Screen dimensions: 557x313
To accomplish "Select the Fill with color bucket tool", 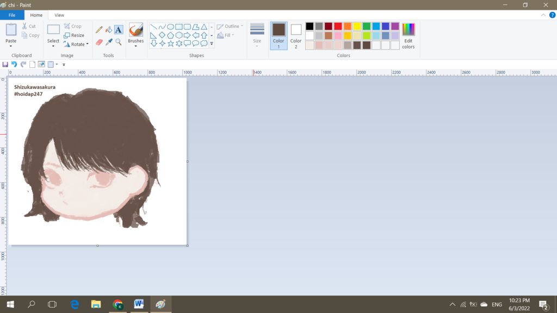I will click(109, 29).
